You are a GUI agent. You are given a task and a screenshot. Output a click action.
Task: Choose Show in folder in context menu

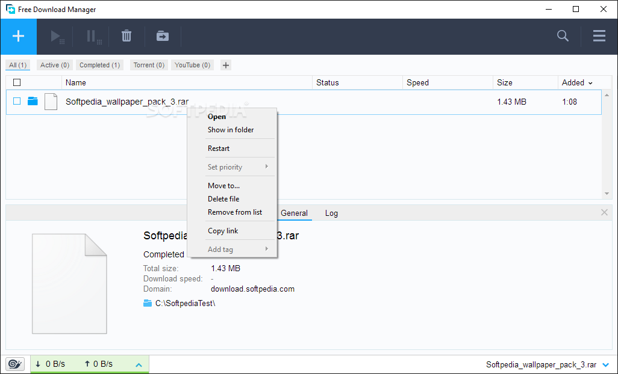(x=231, y=130)
